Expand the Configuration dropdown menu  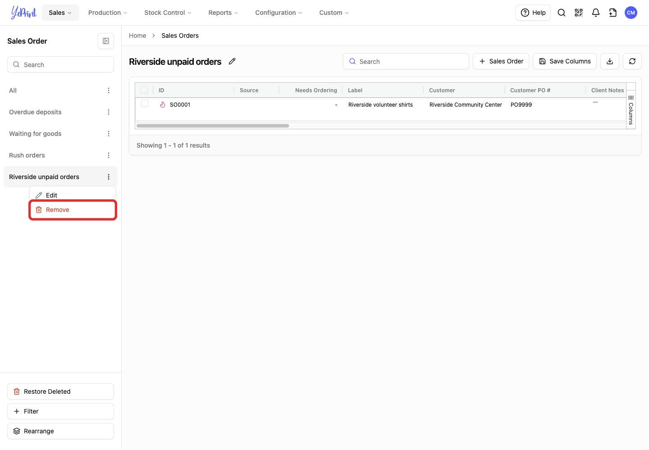tap(279, 13)
